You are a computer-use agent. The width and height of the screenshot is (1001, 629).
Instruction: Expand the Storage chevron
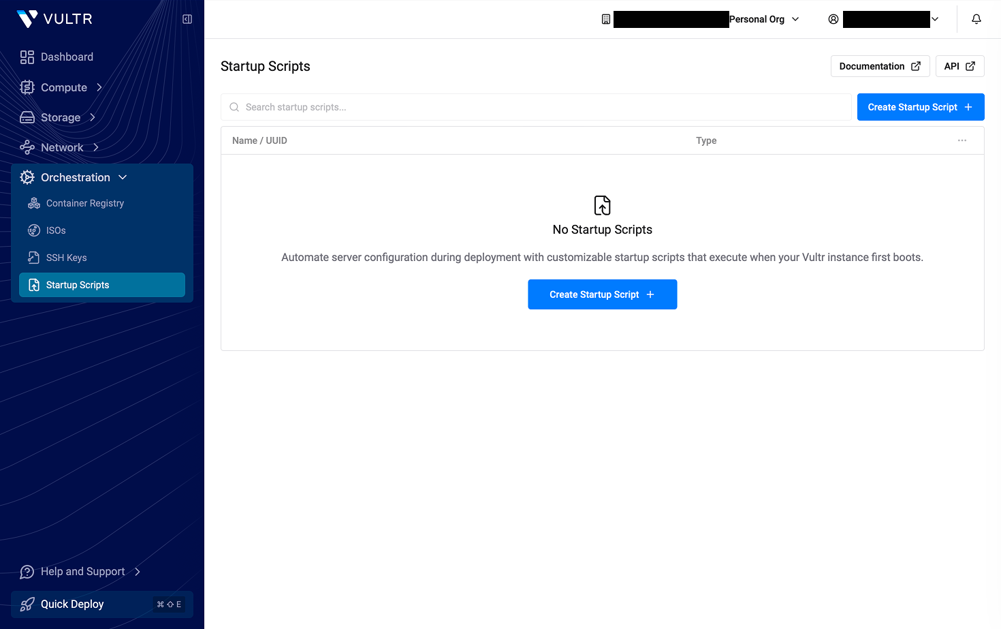pos(93,117)
